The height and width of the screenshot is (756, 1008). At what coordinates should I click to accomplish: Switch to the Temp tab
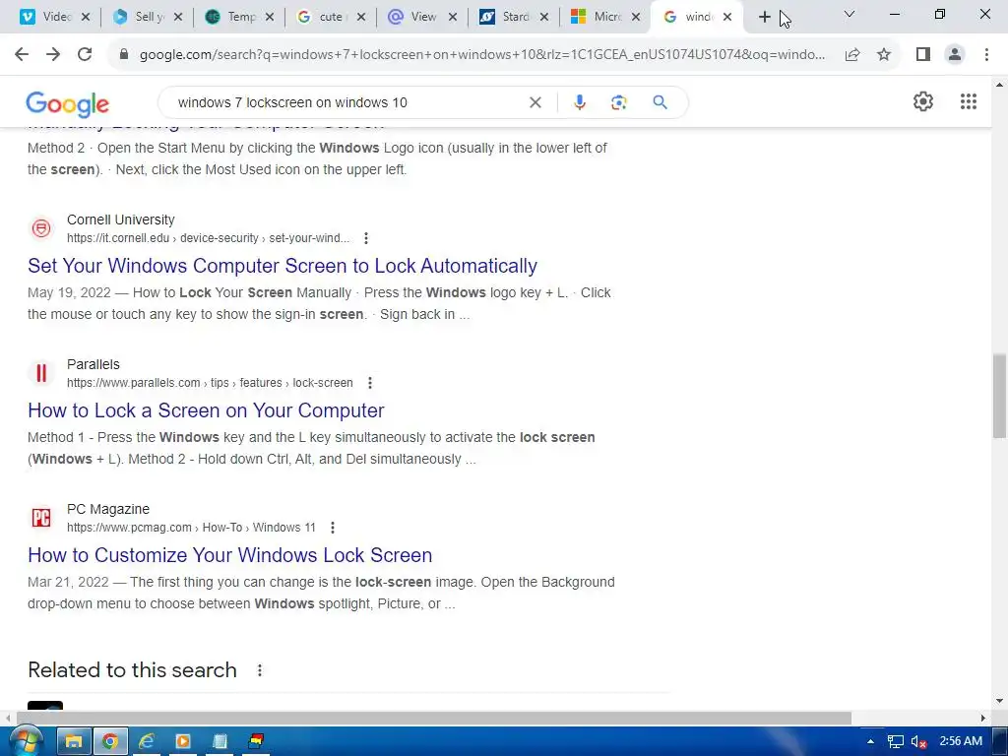coord(241,17)
